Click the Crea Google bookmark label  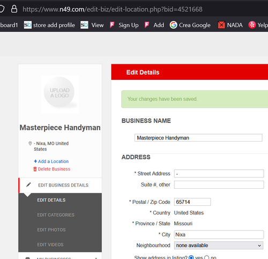tap(195, 25)
